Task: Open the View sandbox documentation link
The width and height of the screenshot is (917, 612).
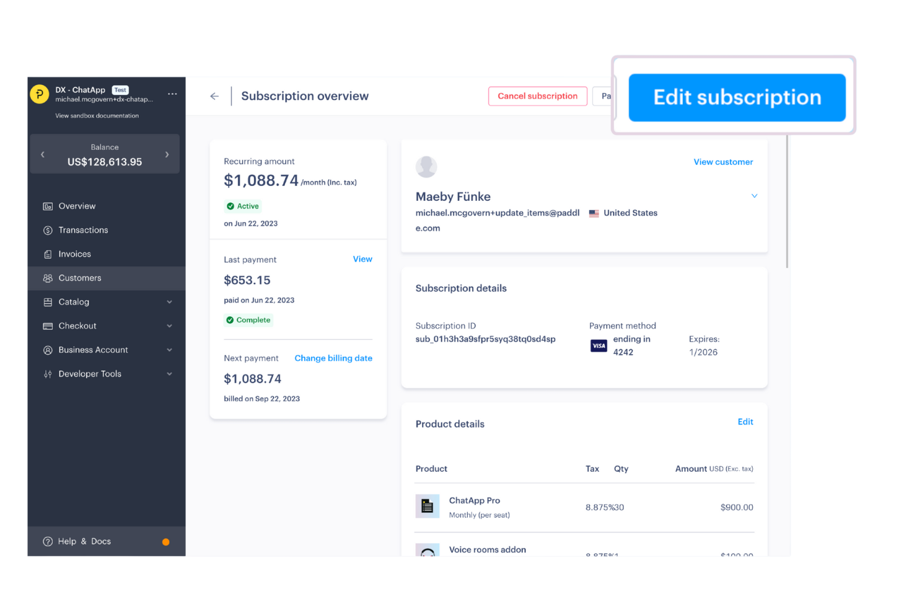Action: (x=97, y=116)
